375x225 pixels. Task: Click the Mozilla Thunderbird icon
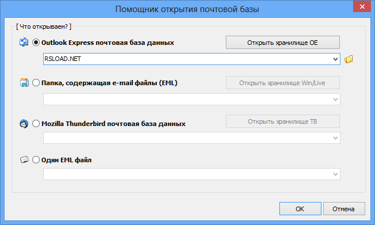pos(24,124)
